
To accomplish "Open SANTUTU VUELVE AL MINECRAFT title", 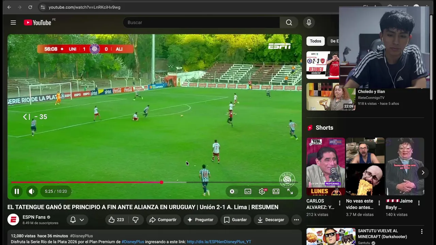I will click(x=382, y=234).
